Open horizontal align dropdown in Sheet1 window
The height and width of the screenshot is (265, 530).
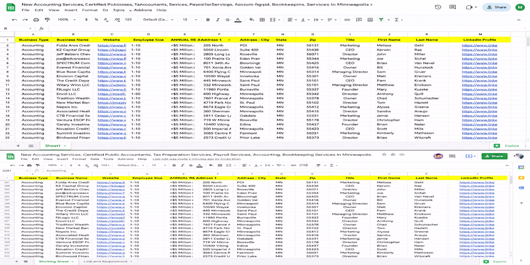click(x=292, y=20)
